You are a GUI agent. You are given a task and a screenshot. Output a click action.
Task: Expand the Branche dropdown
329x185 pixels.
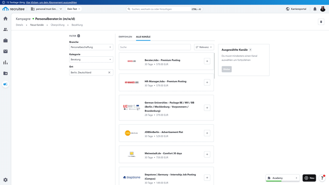point(91,47)
